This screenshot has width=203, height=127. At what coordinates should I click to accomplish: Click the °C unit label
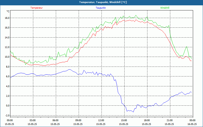pos(8,11)
